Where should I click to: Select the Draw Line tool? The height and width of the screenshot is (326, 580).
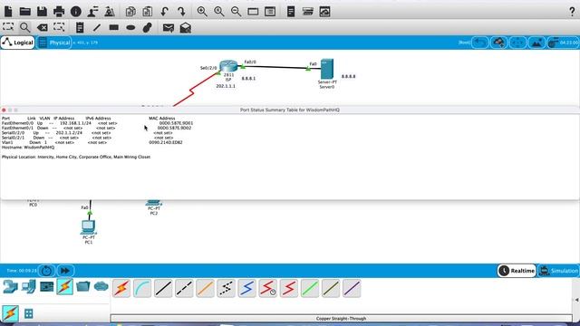[97, 27]
